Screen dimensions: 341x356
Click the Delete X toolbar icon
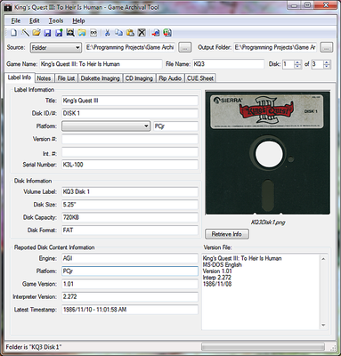[x=142, y=33]
